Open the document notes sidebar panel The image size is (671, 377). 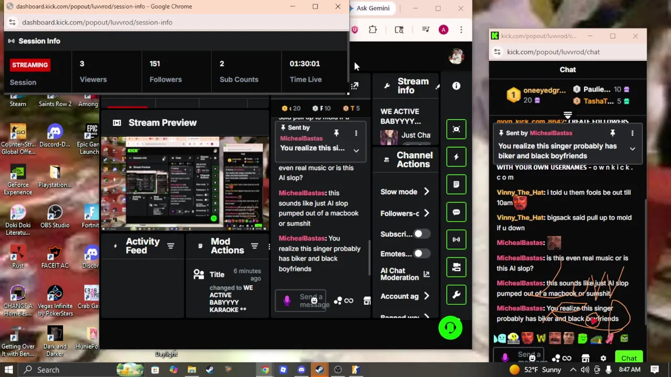coord(456,184)
